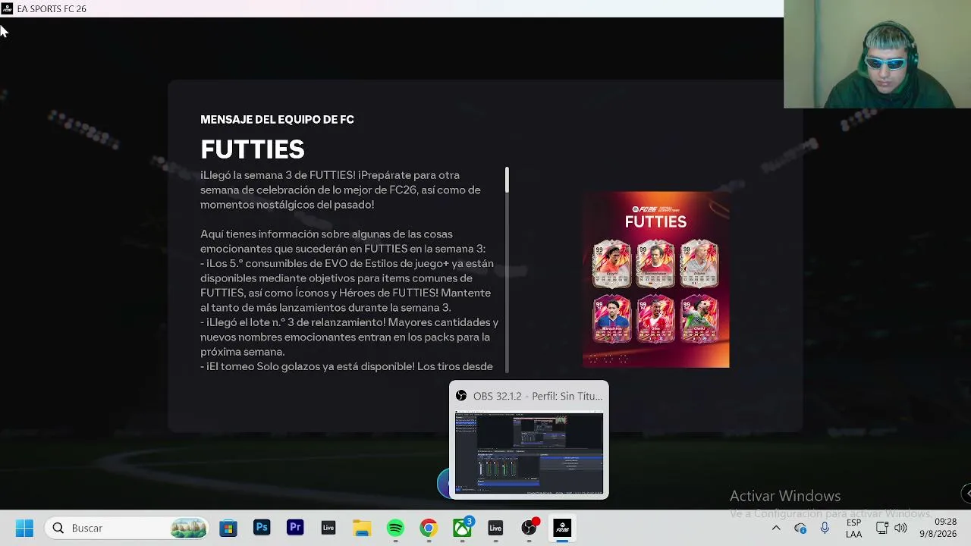This screenshot has width=971, height=546.
Task: Open Microsoft Store from the taskbar
Action: click(228, 528)
